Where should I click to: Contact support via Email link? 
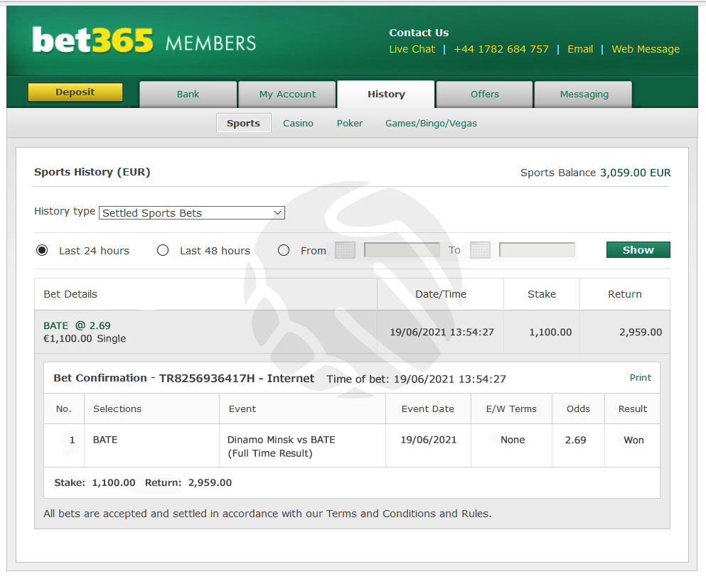[x=580, y=49]
